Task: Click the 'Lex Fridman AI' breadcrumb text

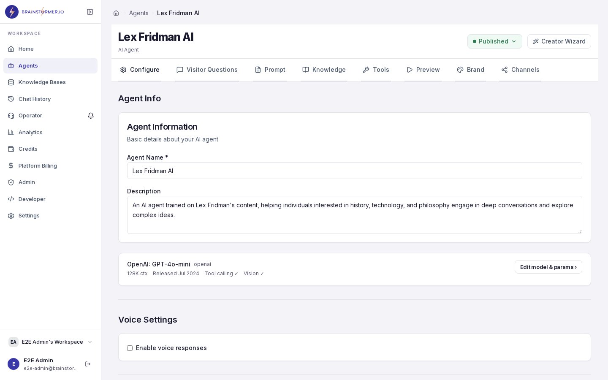Action: (178, 13)
